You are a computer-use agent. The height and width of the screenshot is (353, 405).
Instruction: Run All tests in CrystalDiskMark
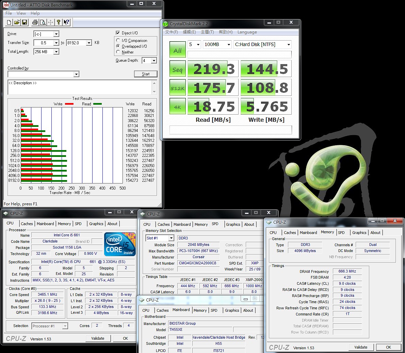pyautogui.click(x=177, y=49)
